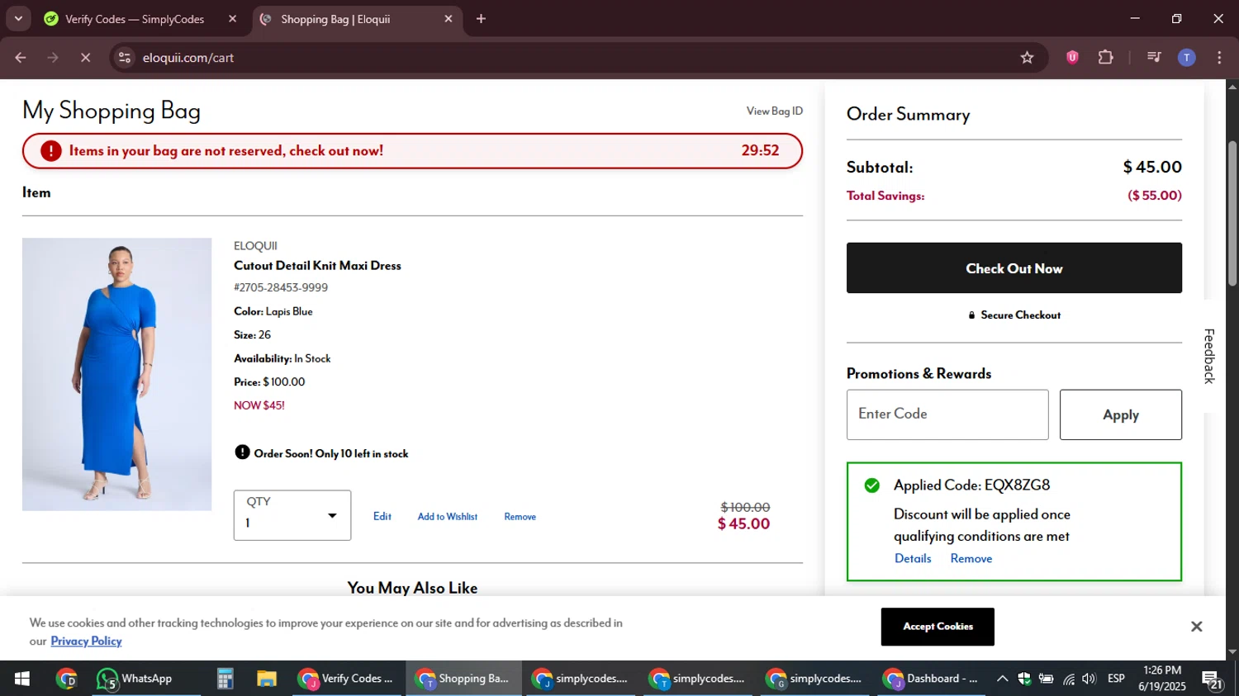Screen dimensions: 1239x696
Task: Switch to Verify Codes — SimplyCodes tab
Action: coord(135,19)
